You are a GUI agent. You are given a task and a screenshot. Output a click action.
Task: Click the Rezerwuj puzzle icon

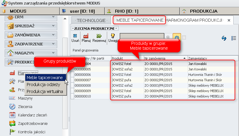99,36
